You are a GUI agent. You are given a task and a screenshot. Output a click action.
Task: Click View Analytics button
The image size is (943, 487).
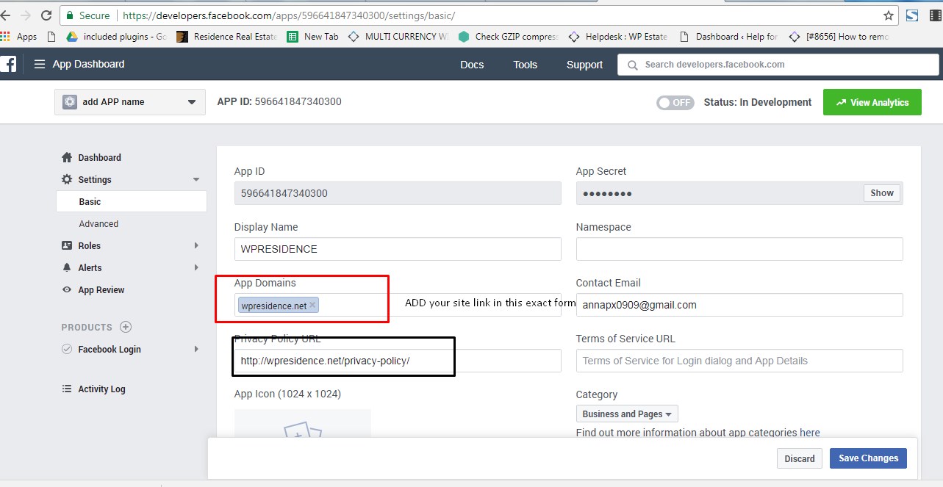pyautogui.click(x=872, y=102)
